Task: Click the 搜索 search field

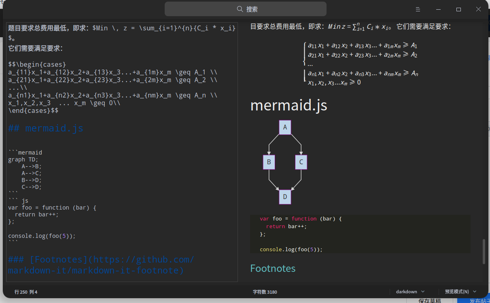Action: coord(245,9)
